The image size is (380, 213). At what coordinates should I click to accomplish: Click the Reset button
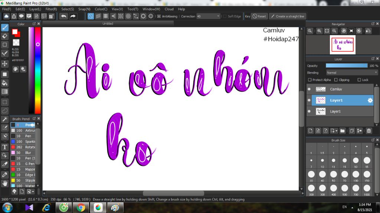259,16
